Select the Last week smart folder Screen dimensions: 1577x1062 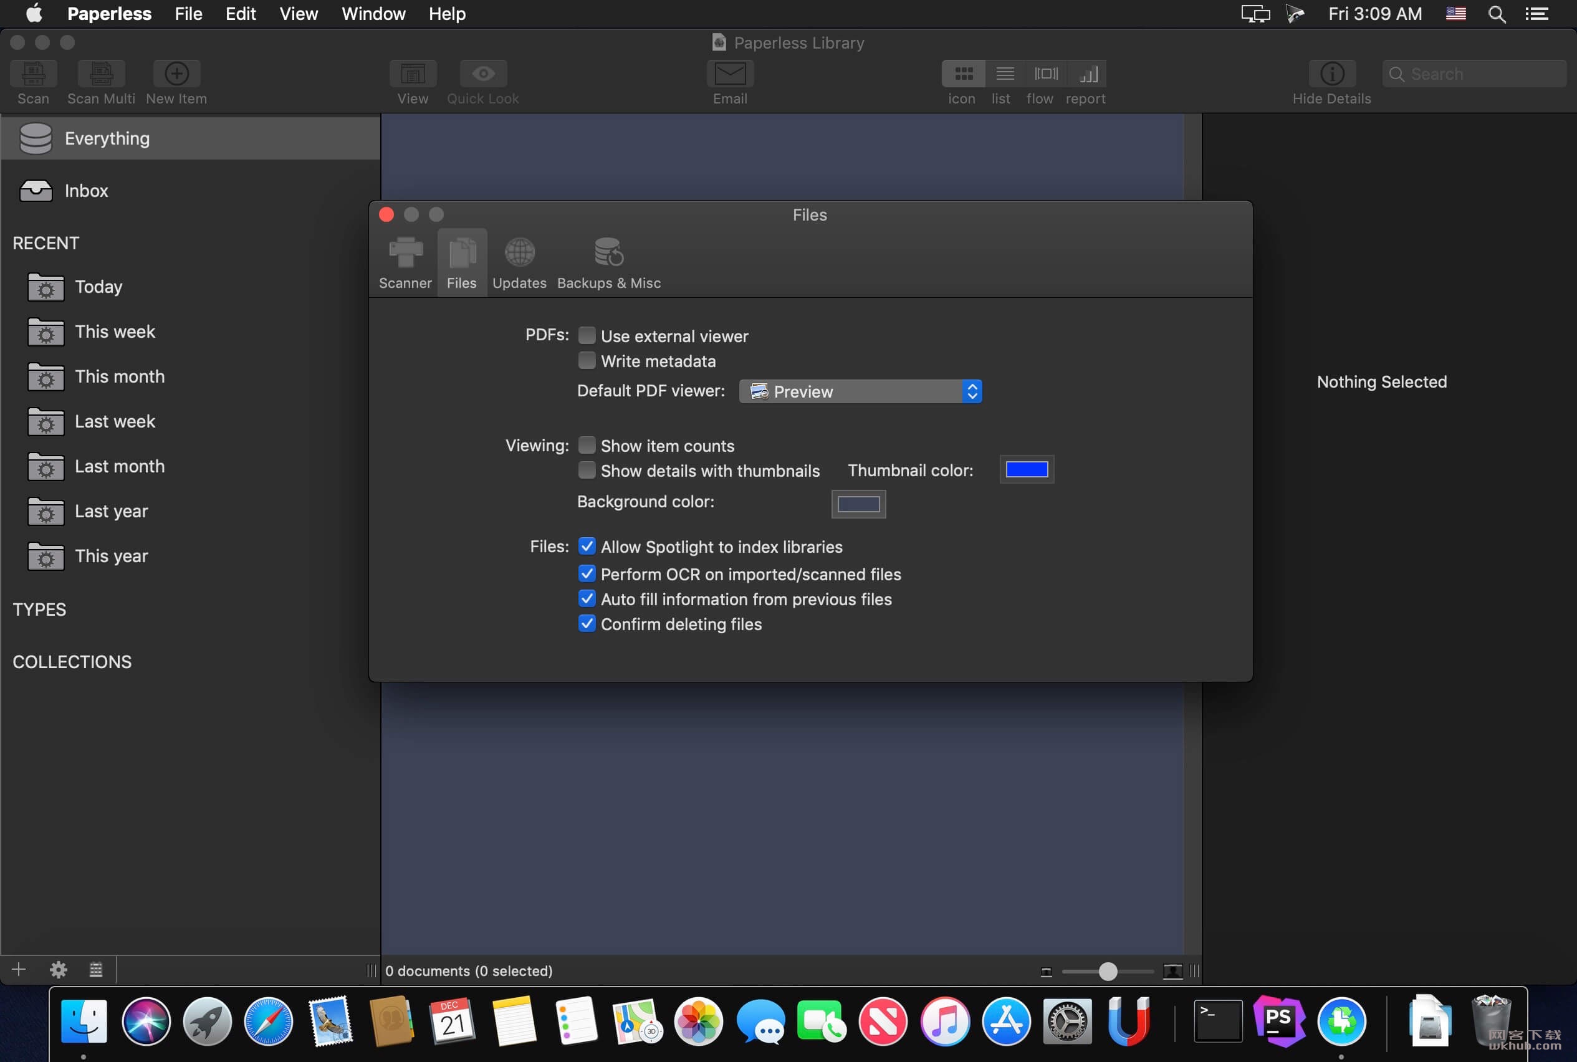(x=190, y=421)
